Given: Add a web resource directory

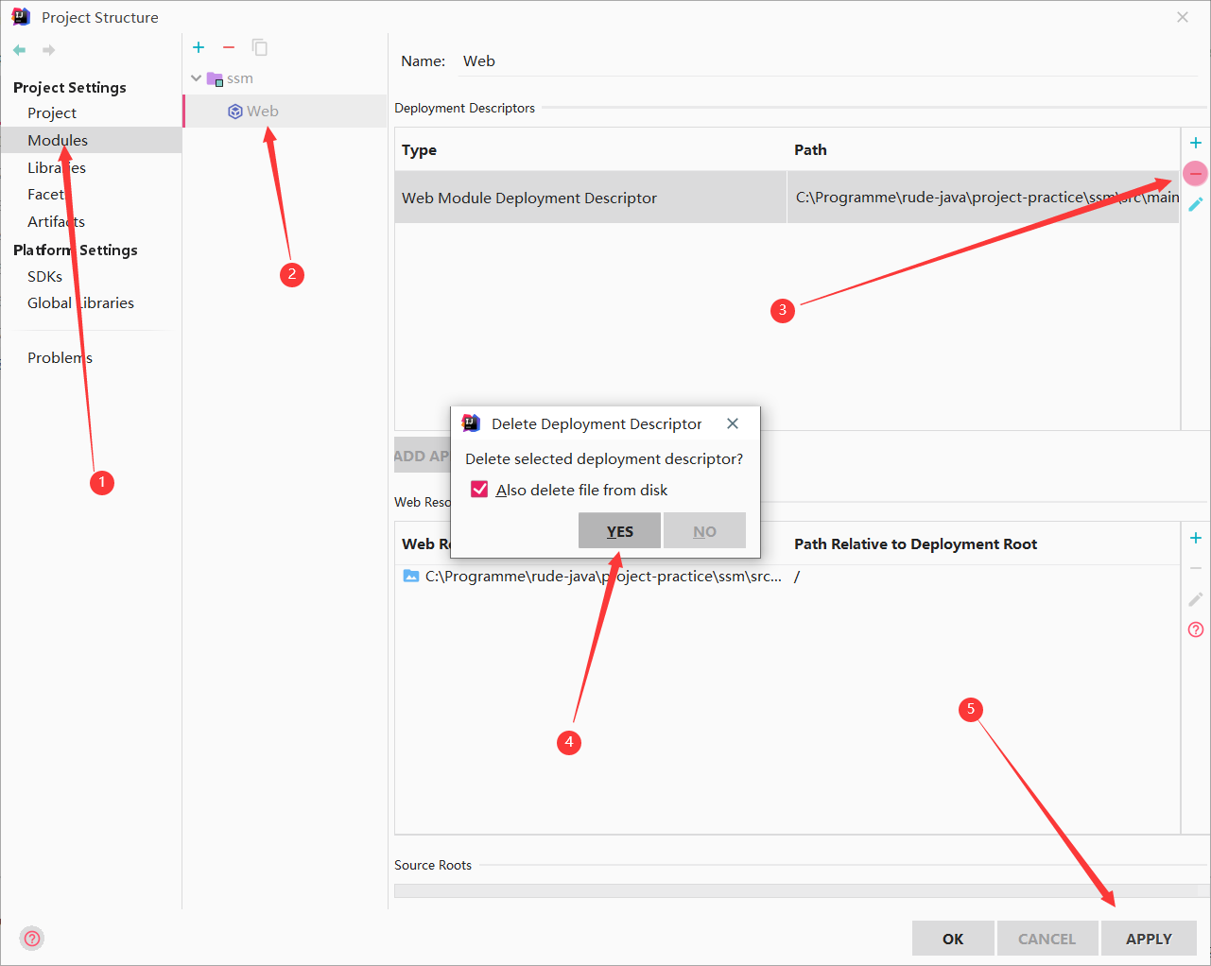Looking at the screenshot, I should click(x=1196, y=538).
